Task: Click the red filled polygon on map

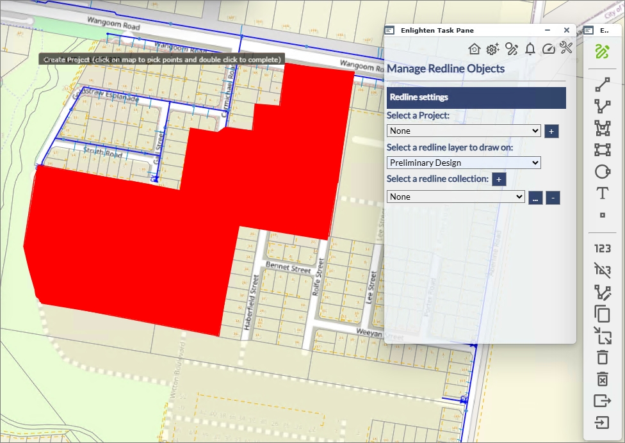Action: 128,243
